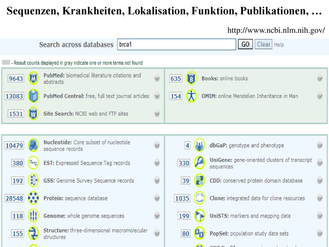Open the 1035 Clone results count
Viewport: 329px width, 247px height.
(182, 198)
